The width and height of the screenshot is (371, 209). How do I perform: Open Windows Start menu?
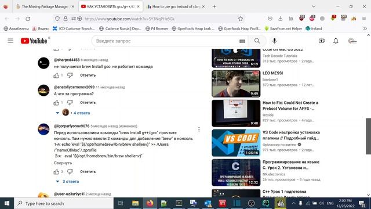pyautogui.click(x=7, y=203)
